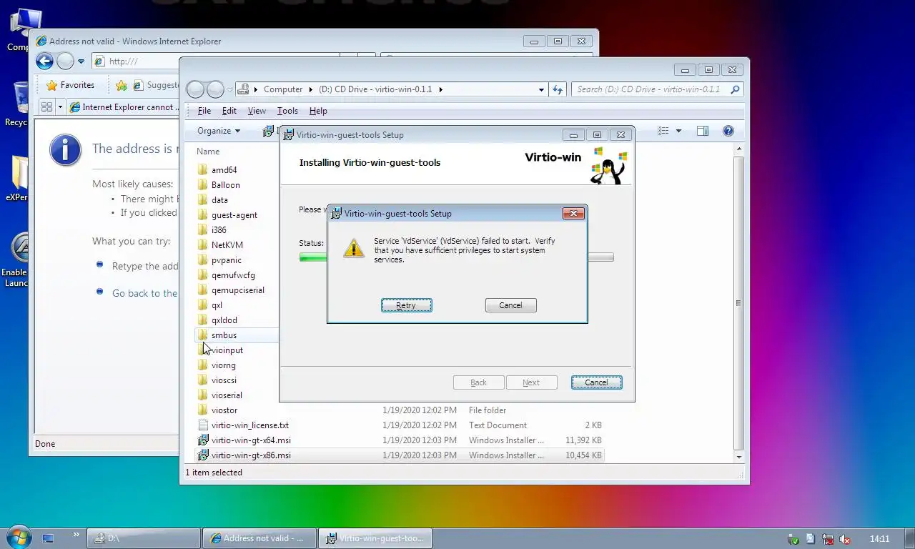Click the Name column header

pos(208,152)
